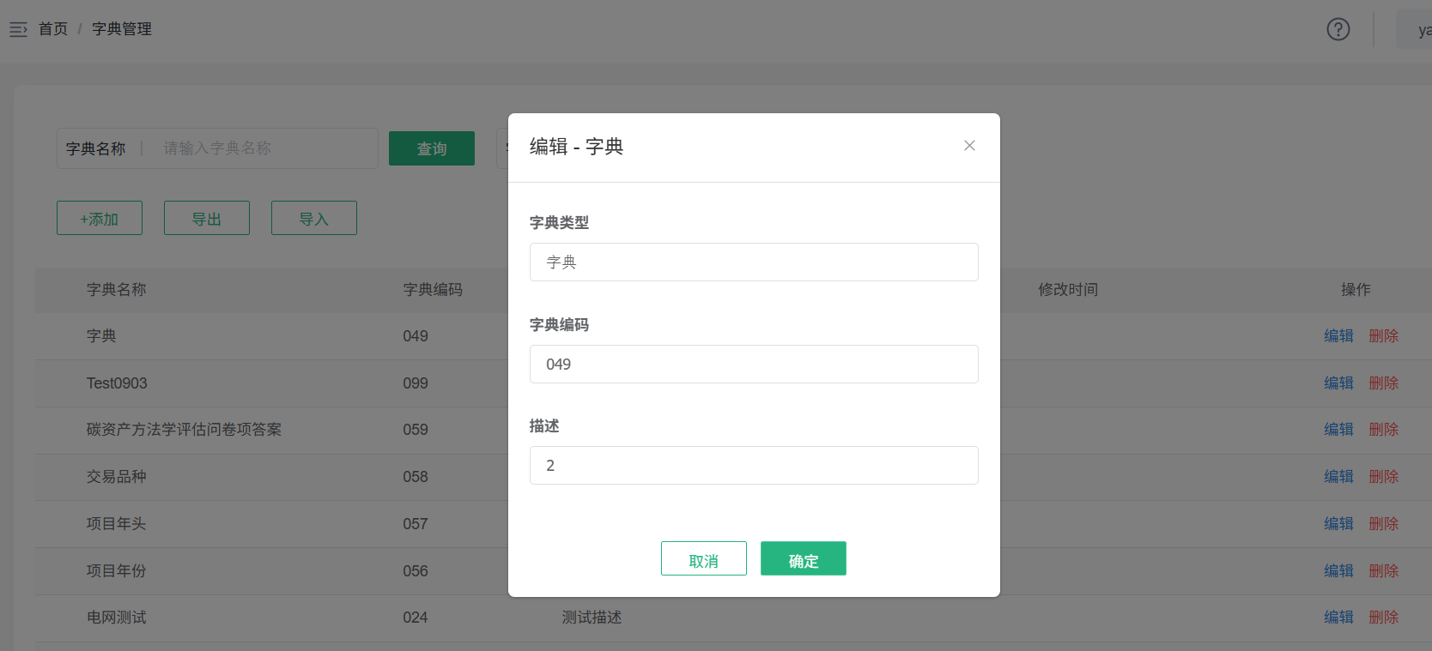Edit the 交易品种 row
This screenshot has width=1432, height=651.
1338,476
